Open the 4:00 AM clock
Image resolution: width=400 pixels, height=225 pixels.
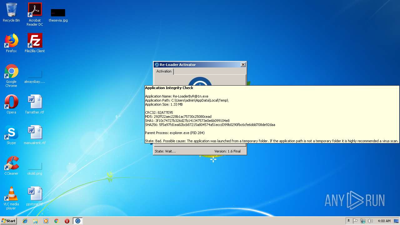coord(384,221)
